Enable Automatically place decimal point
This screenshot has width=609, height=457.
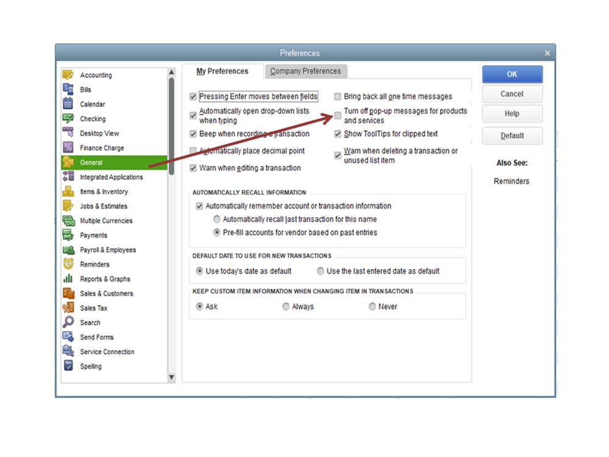click(x=193, y=151)
